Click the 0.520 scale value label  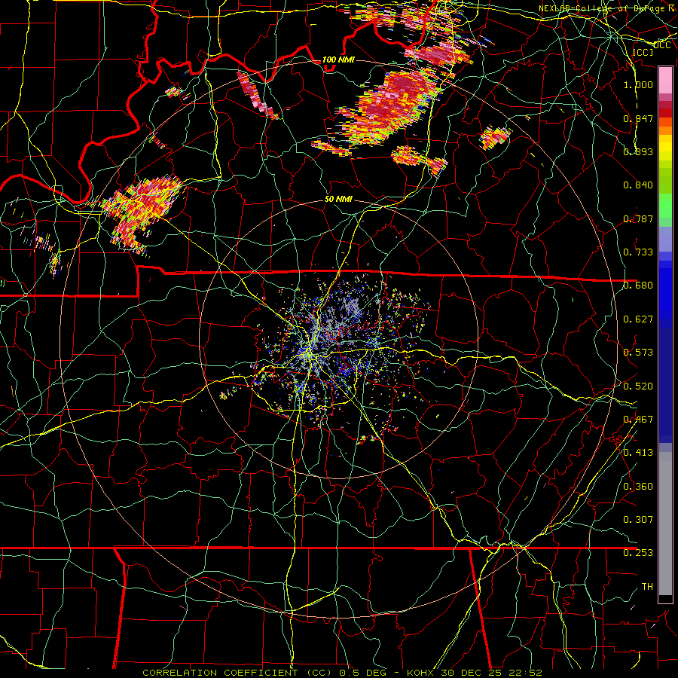tap(638, 386)
